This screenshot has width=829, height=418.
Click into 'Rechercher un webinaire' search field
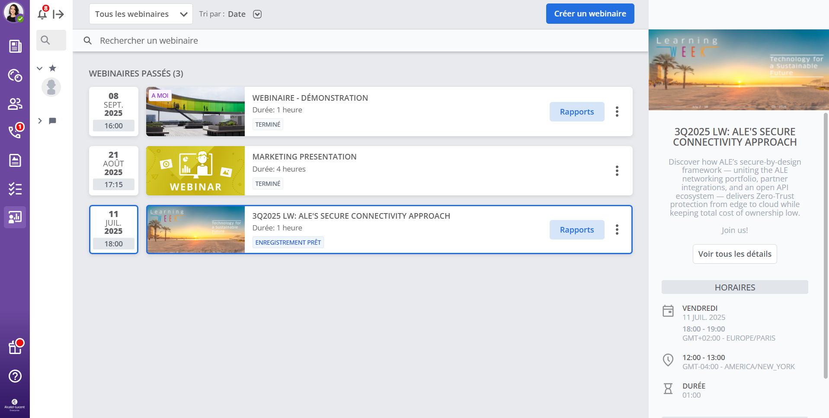[360, 41]
